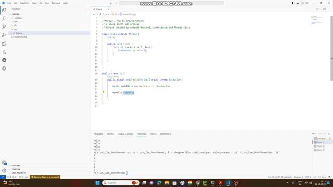Screen dimensions: 333x187
Task: Open the Selection menu
Action: coord(24,3)
